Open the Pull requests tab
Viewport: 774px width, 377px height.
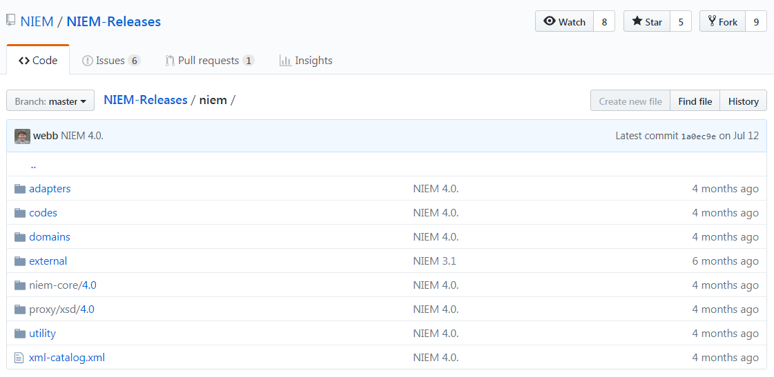209,61
